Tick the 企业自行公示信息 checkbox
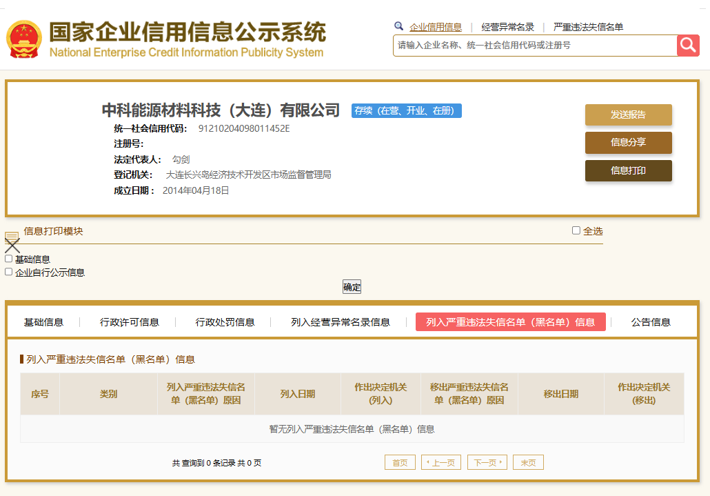The height and width of the screenshot is (496, 710). tap(9, 272)
